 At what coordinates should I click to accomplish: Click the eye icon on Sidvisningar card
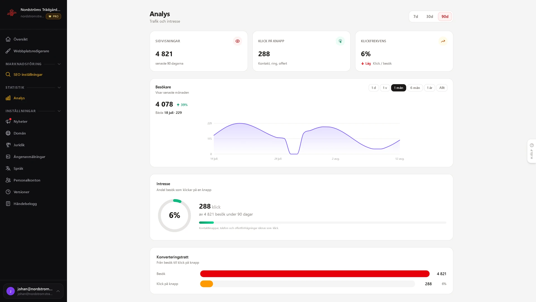[238, 41]
